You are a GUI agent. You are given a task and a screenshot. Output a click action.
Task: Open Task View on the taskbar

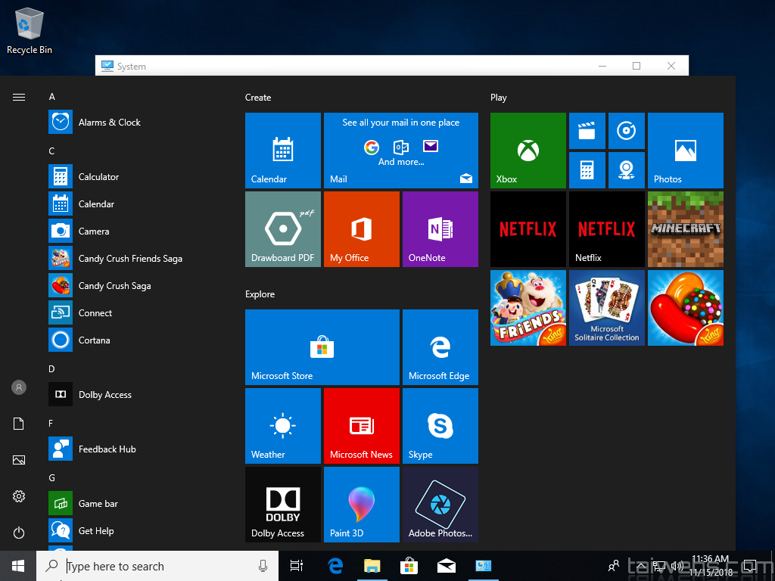(297, 566)
